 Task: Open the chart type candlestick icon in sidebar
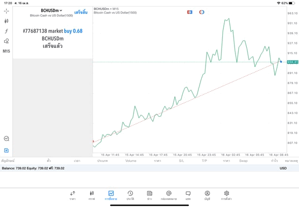pyautogui.click(x=6, y=21)
